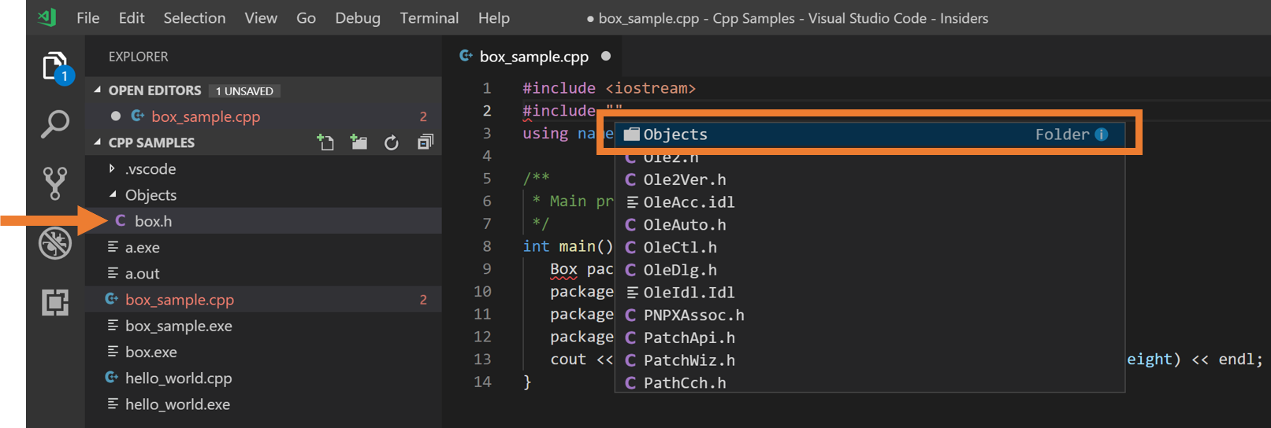Open hello_world.cpp from the explorer
This screenshot has width=1271, height=428.
[178, 378]
